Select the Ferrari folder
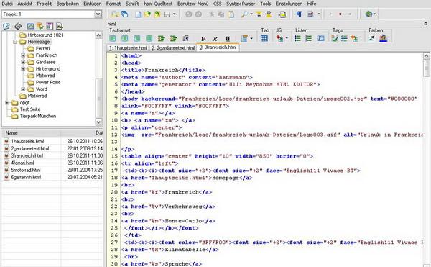 42,49
